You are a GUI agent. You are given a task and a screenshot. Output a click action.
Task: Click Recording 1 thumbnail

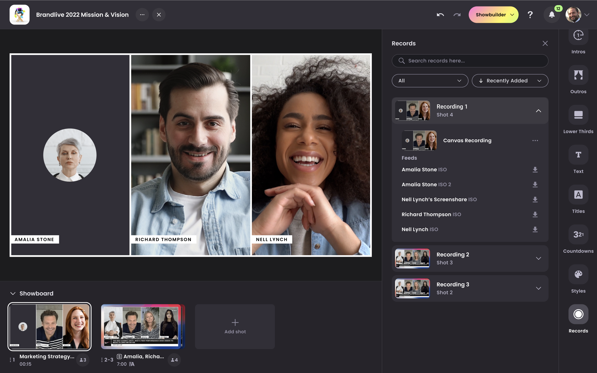point(412,111)
